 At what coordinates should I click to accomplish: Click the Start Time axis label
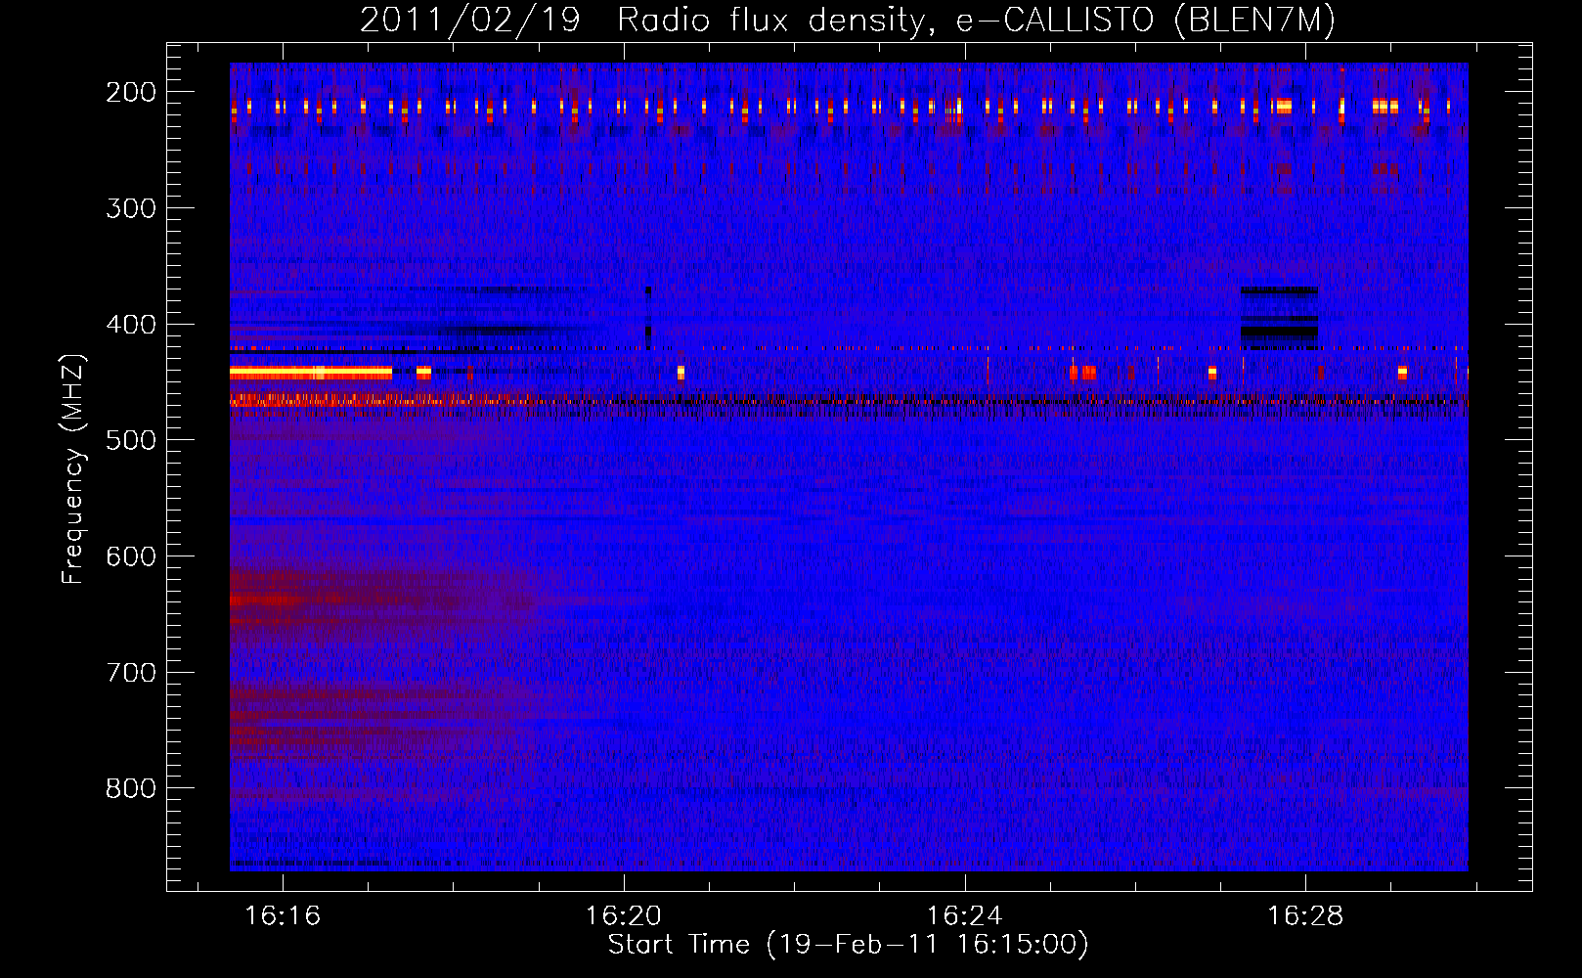(x=848, y=944)
